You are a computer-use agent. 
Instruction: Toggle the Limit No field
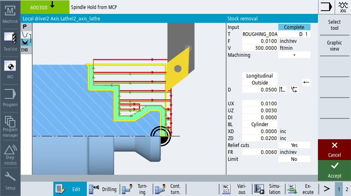click(294, 159)
